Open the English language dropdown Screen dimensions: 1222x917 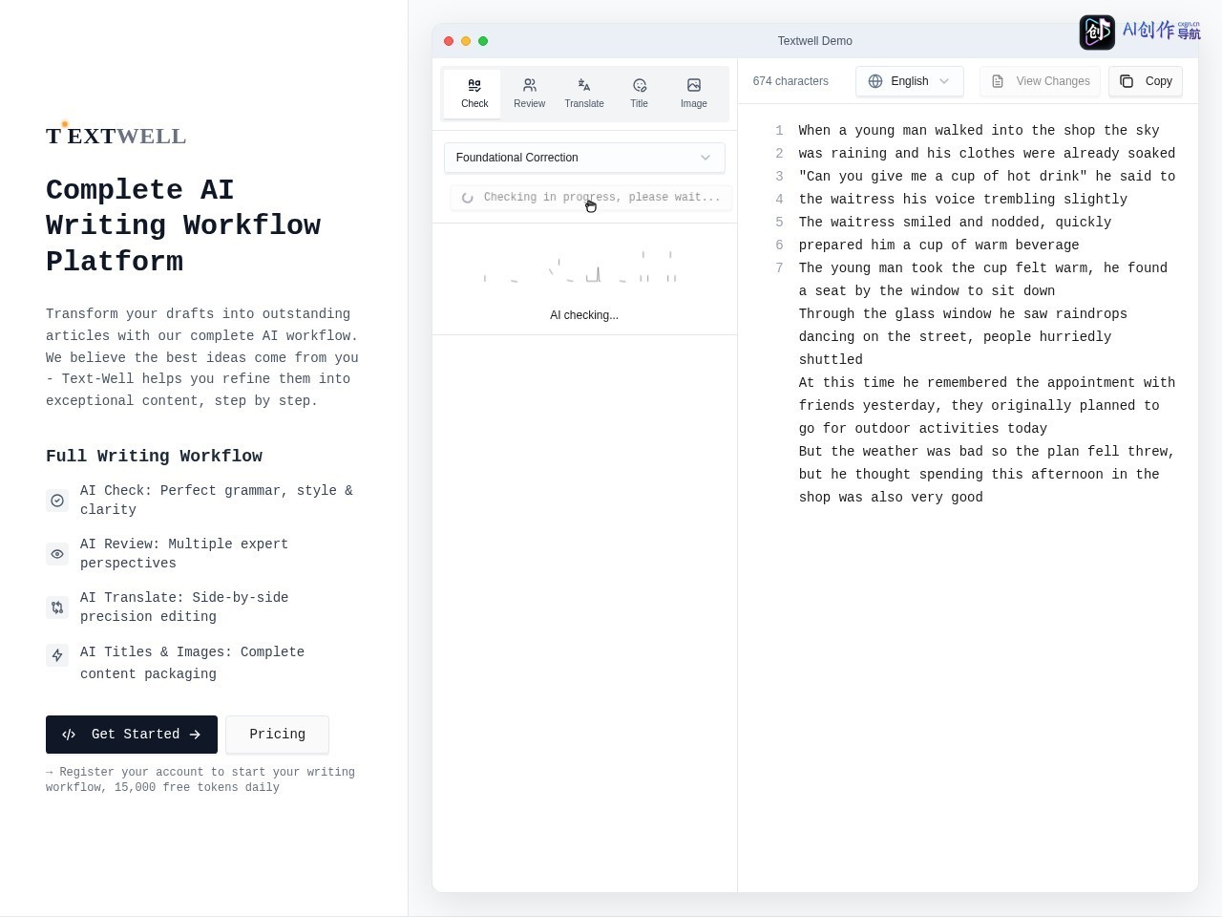(910, 81)
